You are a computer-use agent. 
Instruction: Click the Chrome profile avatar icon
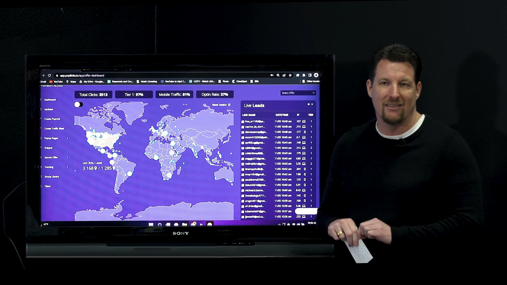[316, 75]
